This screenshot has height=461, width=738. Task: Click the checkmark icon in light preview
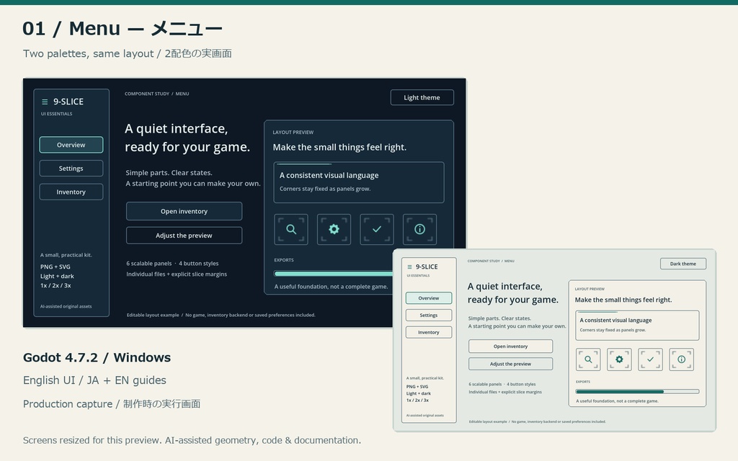[651, 359]
